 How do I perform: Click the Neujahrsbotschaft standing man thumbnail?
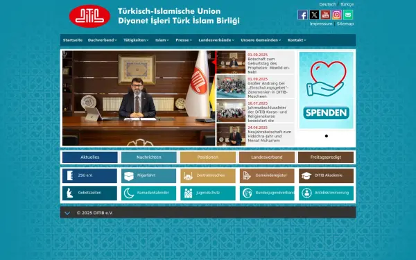231,135
